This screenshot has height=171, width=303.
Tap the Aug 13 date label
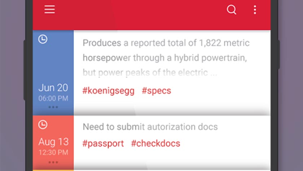[53, 141]
